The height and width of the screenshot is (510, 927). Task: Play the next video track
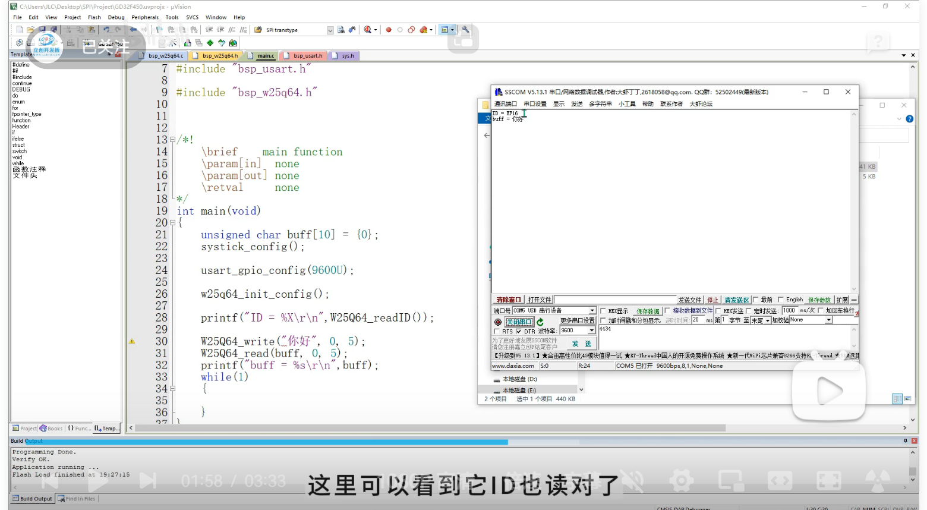click(147, 480)
